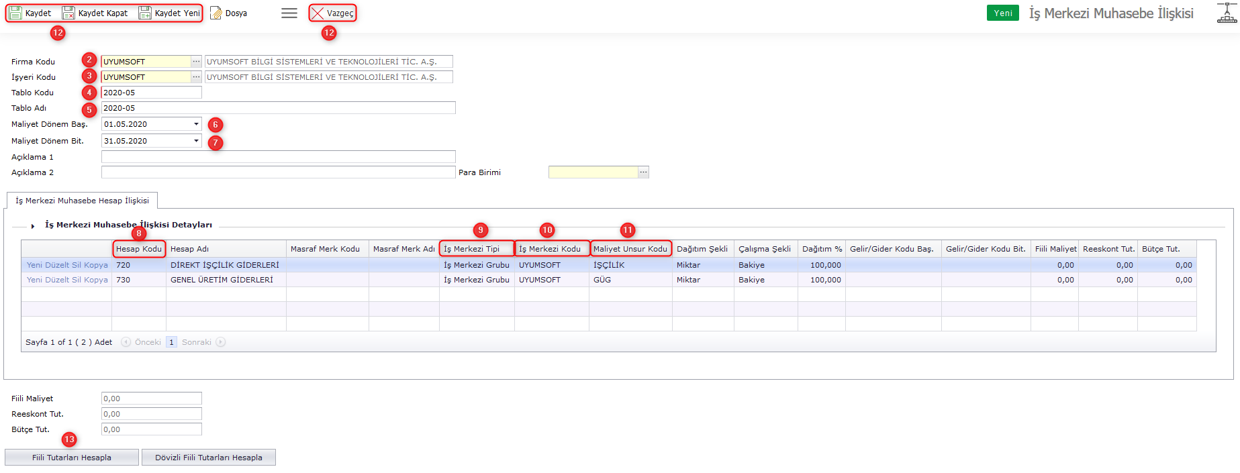
Task: Expand the Maliyet Dönem Bit. date dropdown
Action: point(196,141)
